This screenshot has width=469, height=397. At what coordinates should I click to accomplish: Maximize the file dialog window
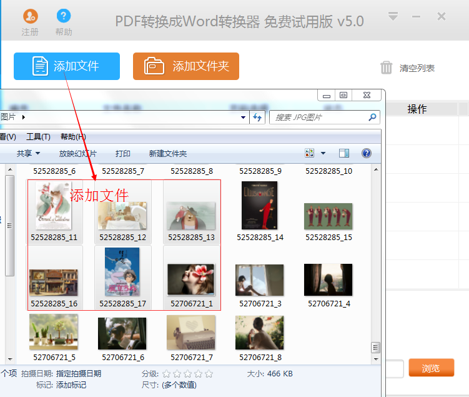pos(343,96)
